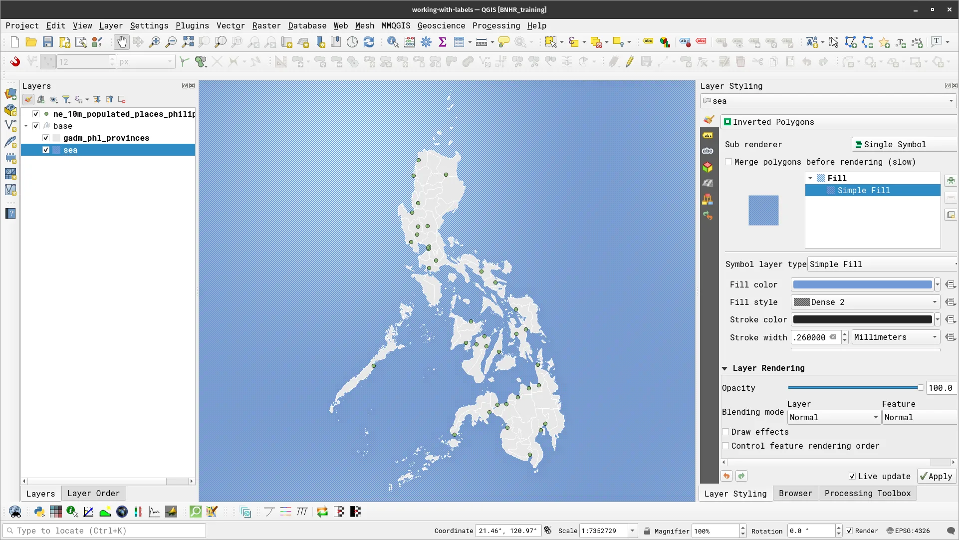Enable Merge polygons before rendering

coord(729,162)
